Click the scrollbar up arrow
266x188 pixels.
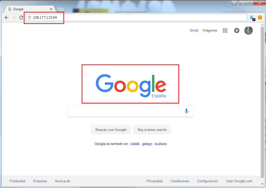point(262,25)
